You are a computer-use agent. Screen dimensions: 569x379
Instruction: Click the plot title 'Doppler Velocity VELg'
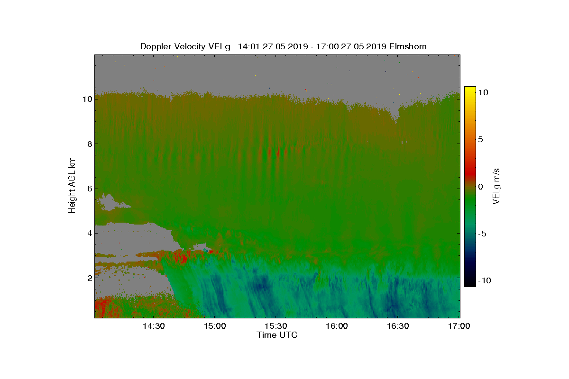(185, 46)
